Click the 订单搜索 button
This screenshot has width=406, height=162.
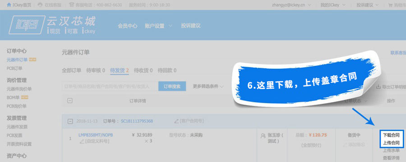(x=172, y=86)
